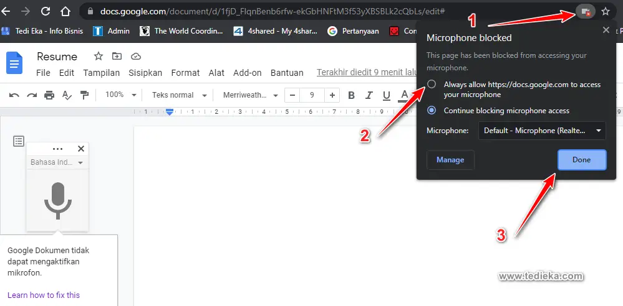Viewport: 623px width, 306px height.
Task: Click the address bar URL
Action: (x=272, y=11)
